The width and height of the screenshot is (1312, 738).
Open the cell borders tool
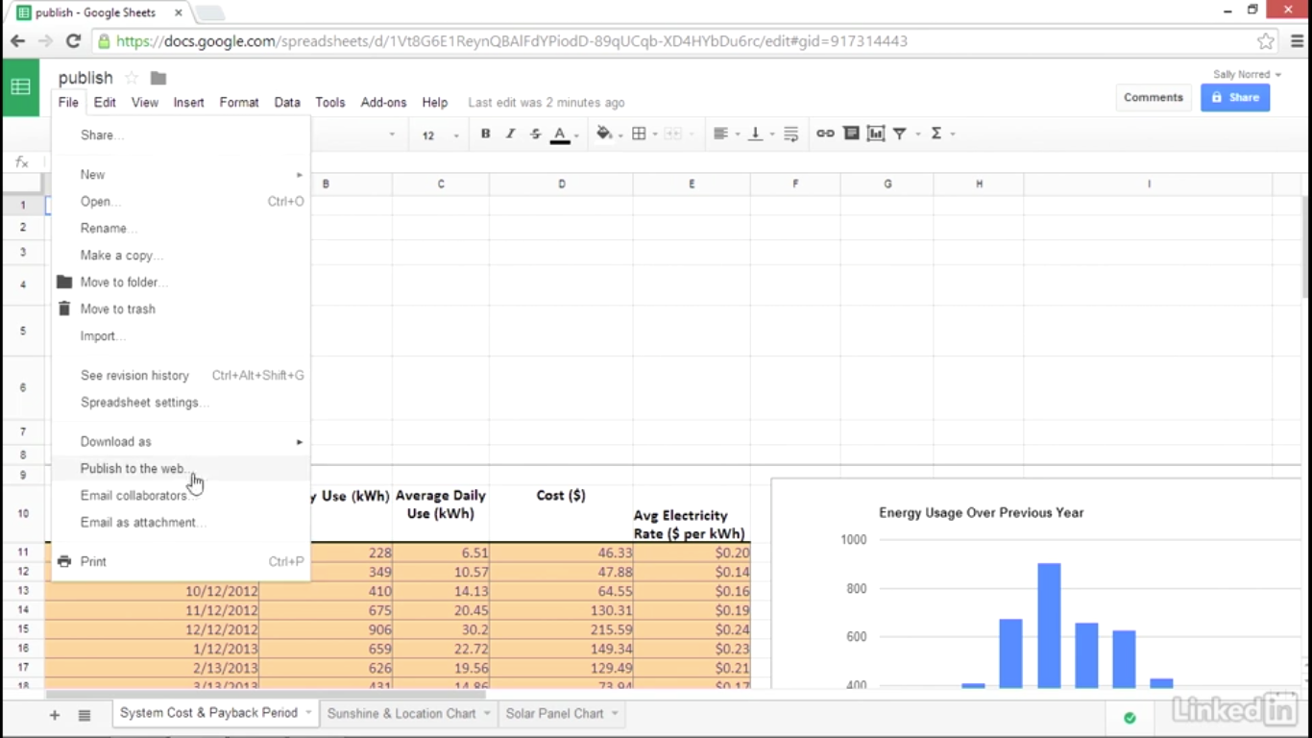click(x=639, y=134)
